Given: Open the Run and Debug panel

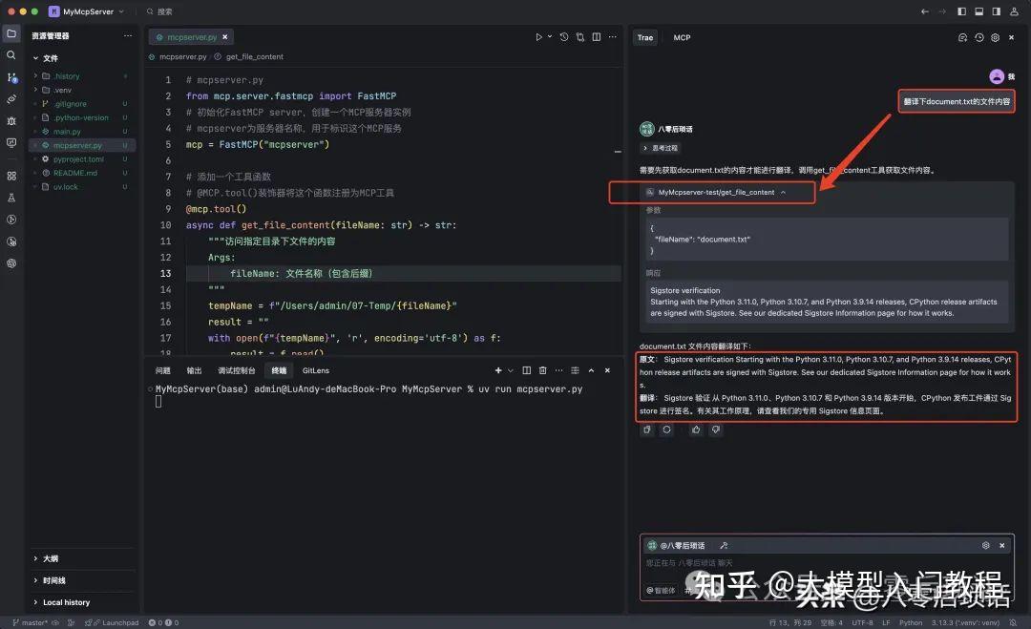Looking at the screenshot, I should click(12, 120).
